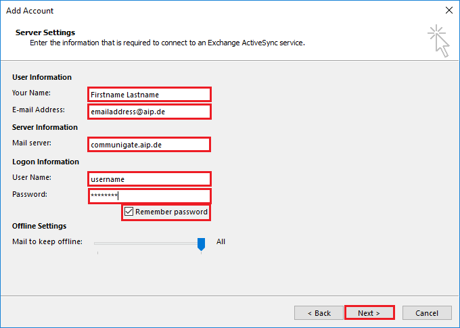Click the Your Name text field
The image size is (460, 328).
(x=149, y=94)
